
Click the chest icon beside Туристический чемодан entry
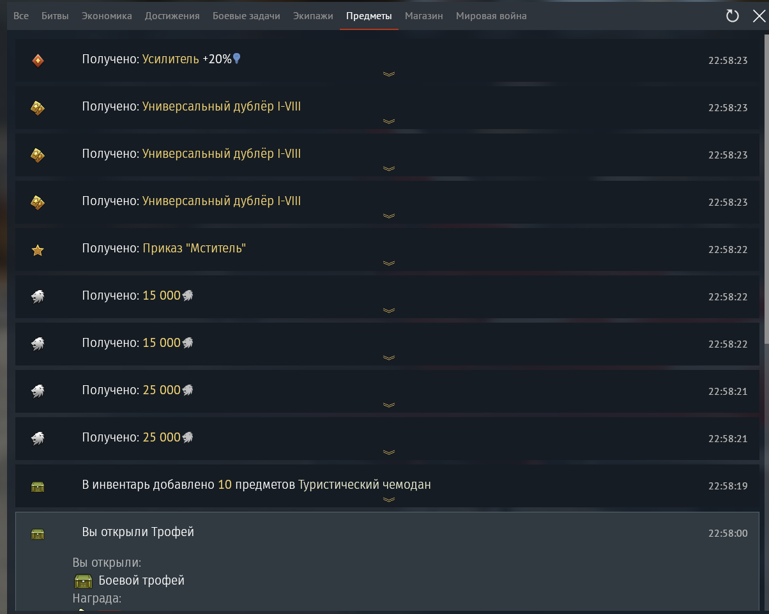[x=38, y=486]
